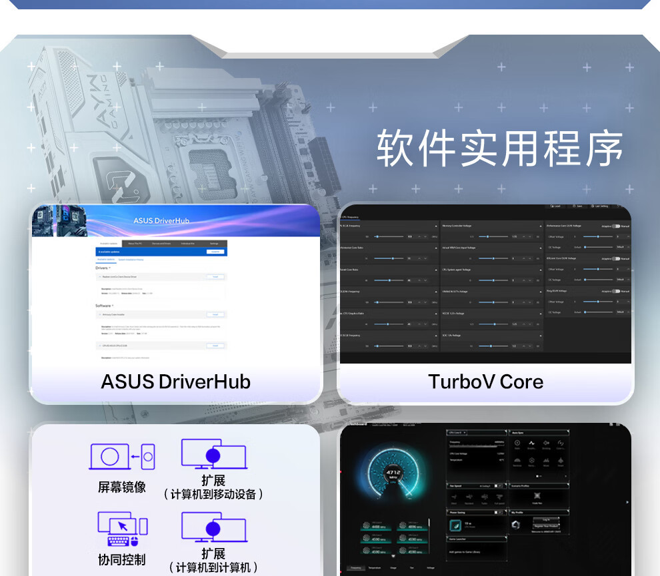Click the extend computer-to-computer icon (计算机到计算机)
This screenshot has height=576, width=660.
tap(214, 527)
